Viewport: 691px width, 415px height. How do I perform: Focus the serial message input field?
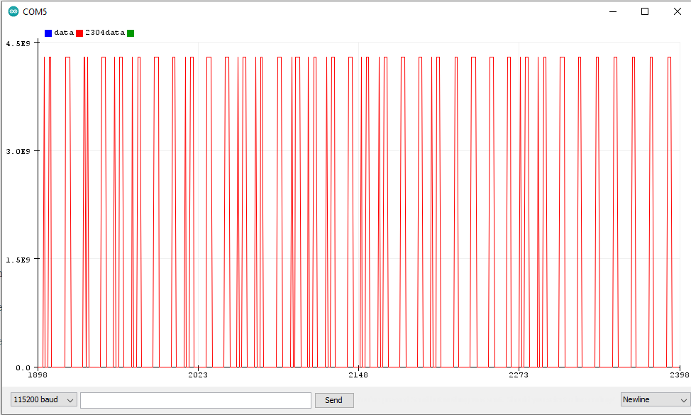[x=195, y=400]
